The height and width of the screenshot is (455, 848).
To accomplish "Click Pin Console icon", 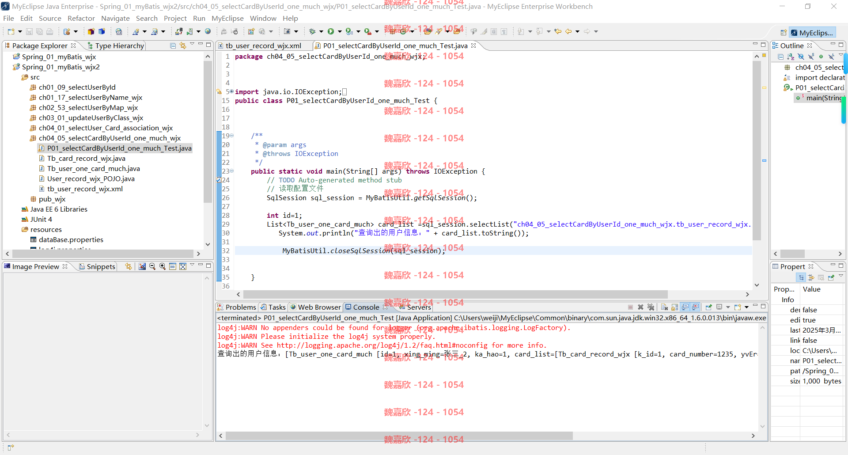I will tap(708, 307).
